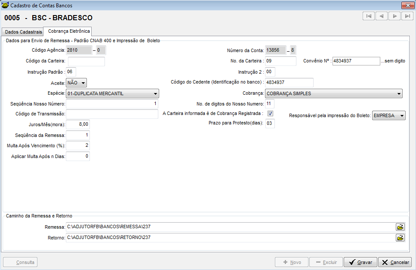Image resolution: width=416 pixels, height=270 pixels.
Task: Open the Espécie dropdown
Action: point(112,93)
